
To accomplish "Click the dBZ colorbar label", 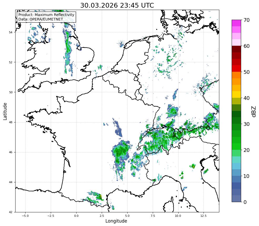I will (254, 112).
